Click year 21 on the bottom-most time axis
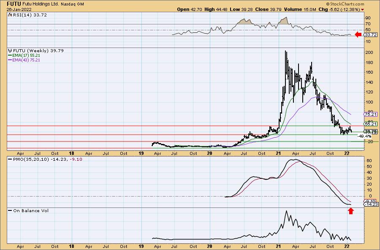 278,246
